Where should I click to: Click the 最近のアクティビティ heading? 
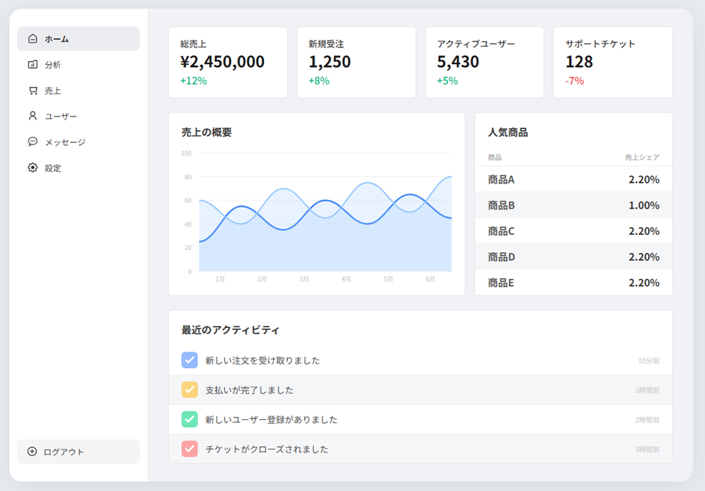[x=230, y=330]
